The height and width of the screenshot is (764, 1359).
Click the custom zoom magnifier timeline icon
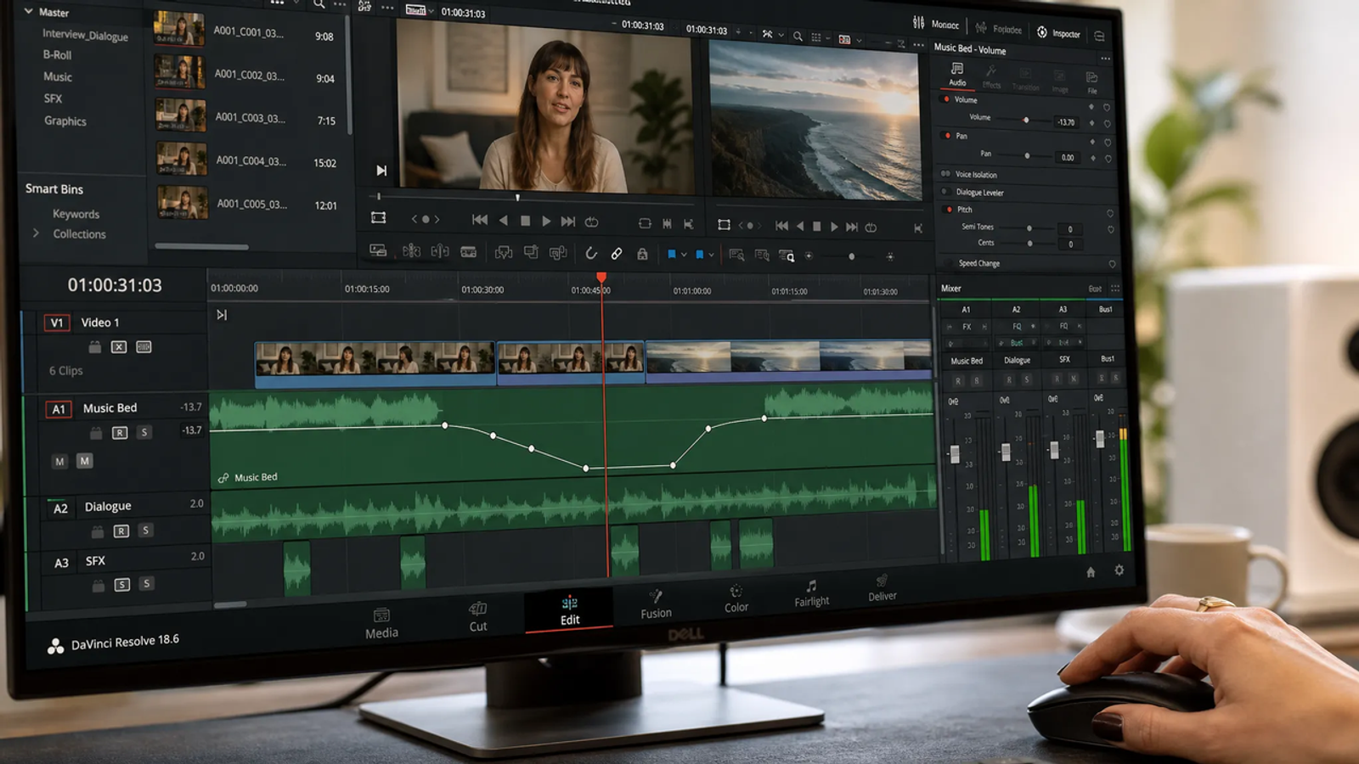coord(787,256)
